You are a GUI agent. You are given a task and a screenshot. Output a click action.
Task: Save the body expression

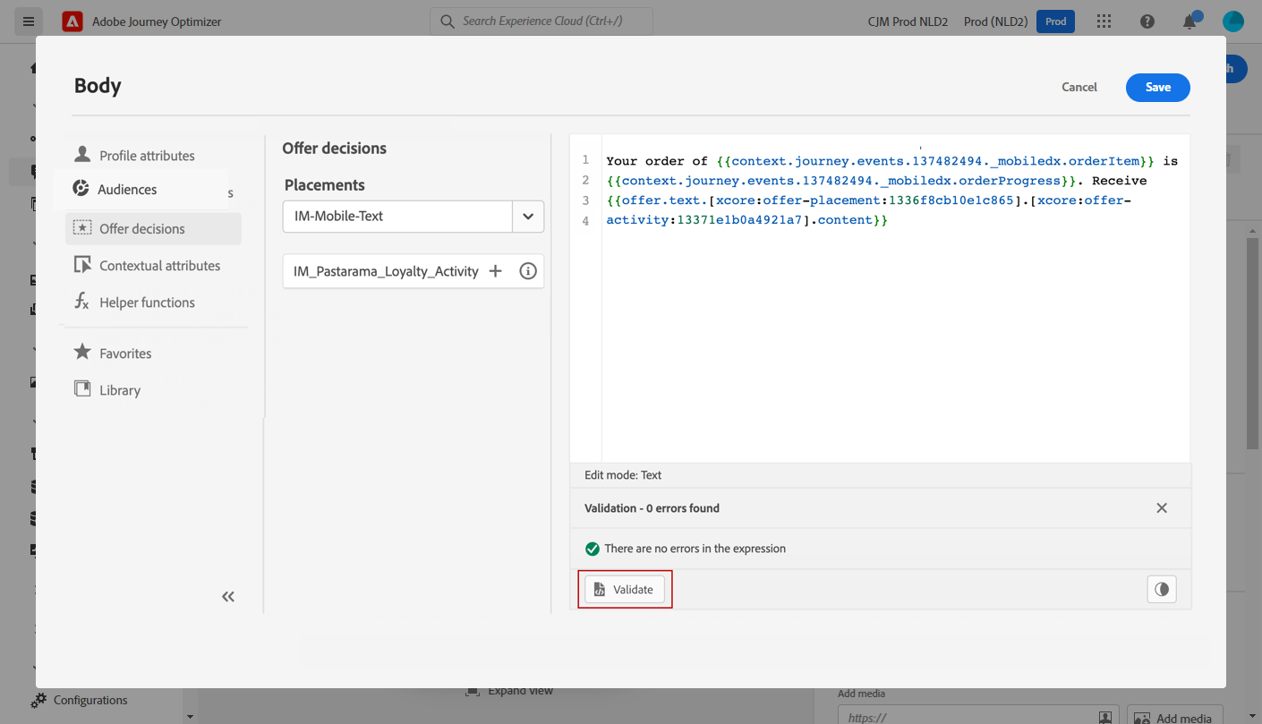tap(1157, 87)
